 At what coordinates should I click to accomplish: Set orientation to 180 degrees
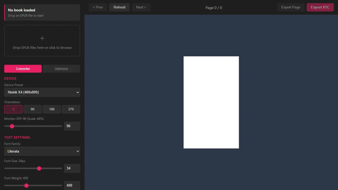(x=52, y=109)
